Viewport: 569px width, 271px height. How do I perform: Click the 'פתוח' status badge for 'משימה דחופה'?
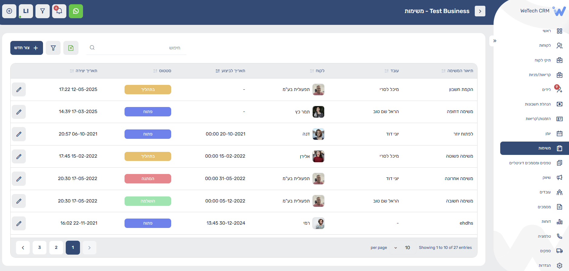[x=148, y=112]
